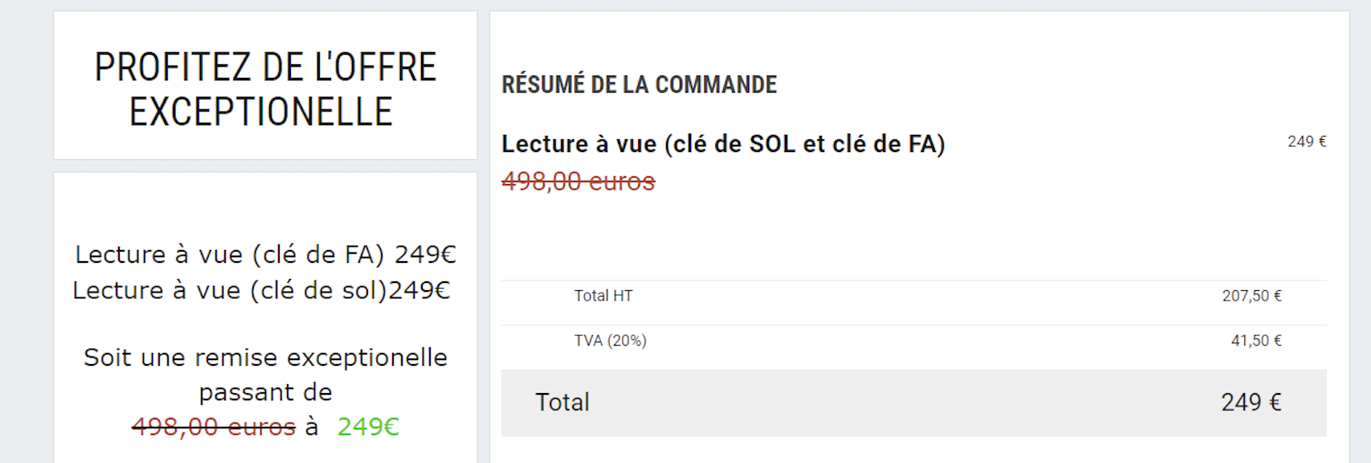The image size is (1371, 463).
Task: Click the 249 € grand total amount
Action: click(1250, 402)
